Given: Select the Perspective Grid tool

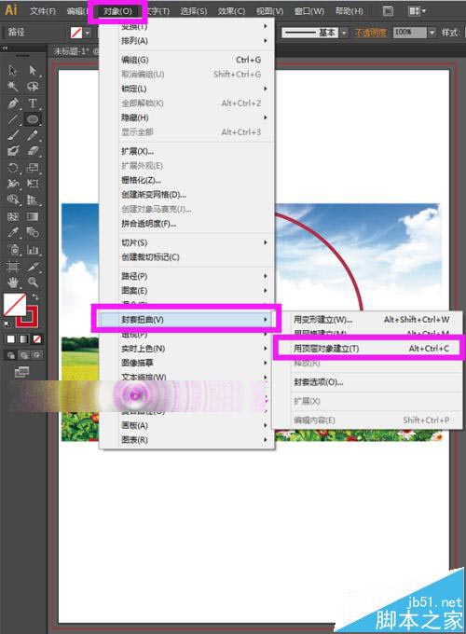Looking at the screenshot, I should pos(33,200).
